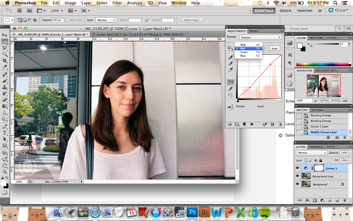
Task: Select Curves 1 Layer history state
Action: pos(322,126)
